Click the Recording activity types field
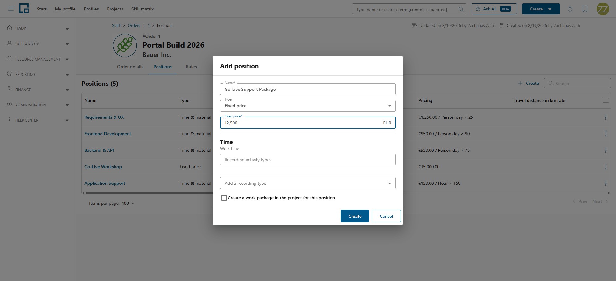This screenshot has width=616, height=281. coord(308,160)
